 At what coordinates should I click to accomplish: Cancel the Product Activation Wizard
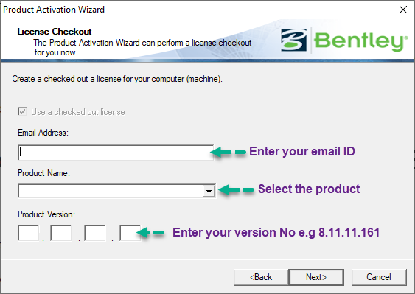coord(379,277)
